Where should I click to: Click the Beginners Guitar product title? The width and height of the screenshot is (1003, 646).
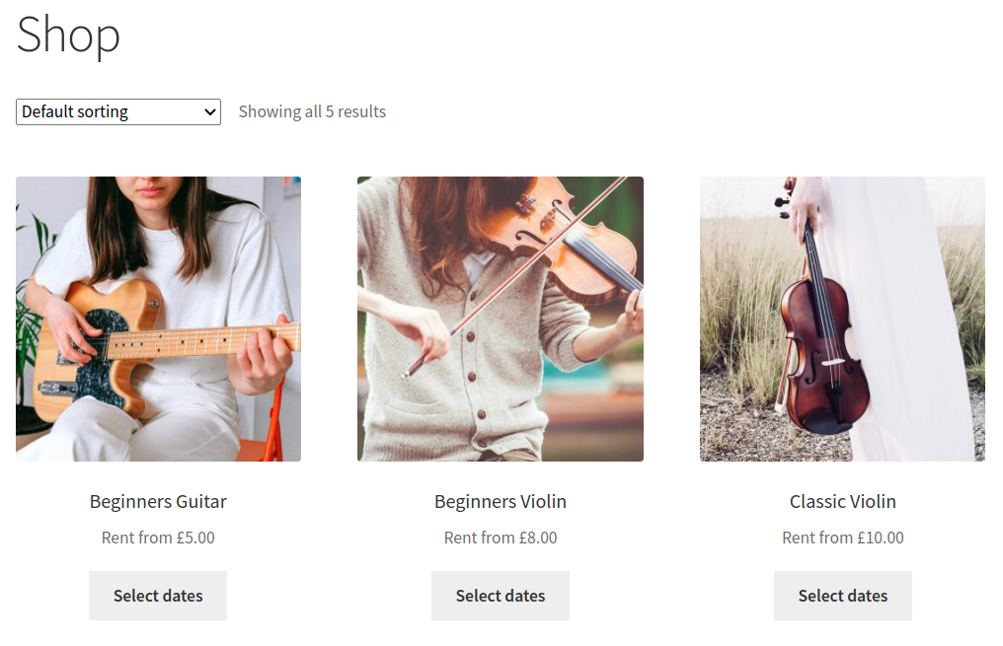158,502
